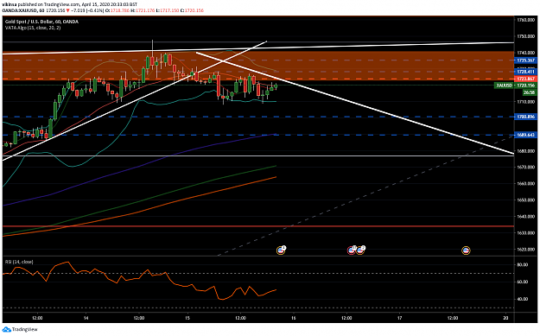Click the orange RSI line in lower pane

tap(139, 281)
